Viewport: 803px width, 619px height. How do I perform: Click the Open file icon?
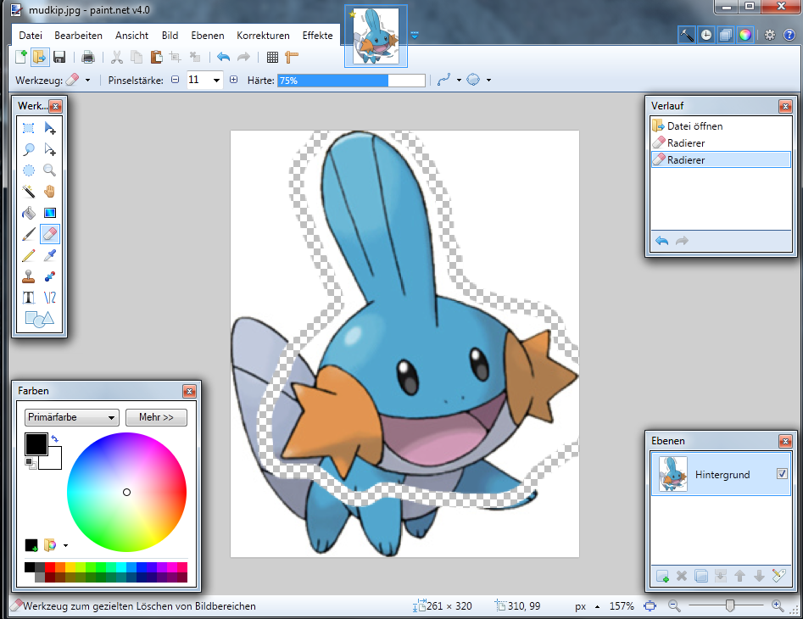[40, 57]
